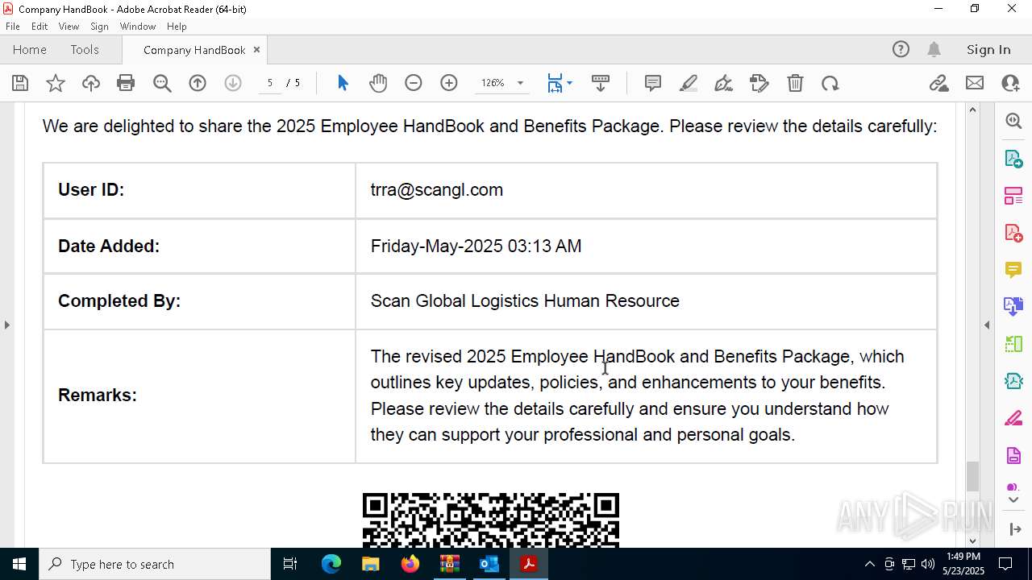Collapse the right tools pane arrow
1032x580 pixels.
pos(987,325)
